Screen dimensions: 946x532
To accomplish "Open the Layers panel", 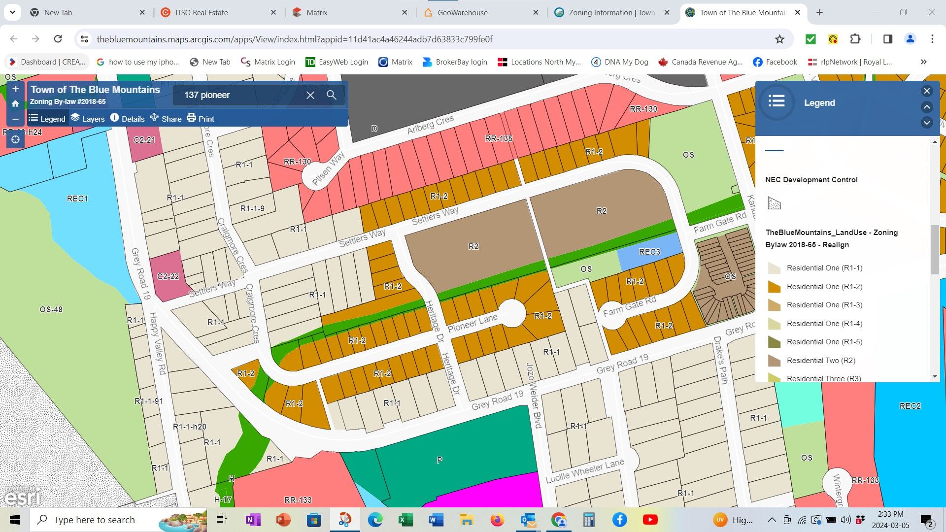I will [88, 119].
